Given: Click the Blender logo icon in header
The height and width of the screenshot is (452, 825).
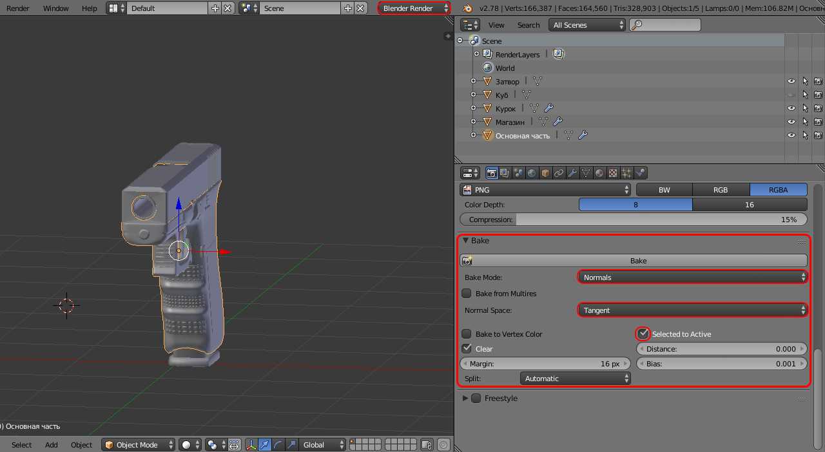Looking at the screenshot, I should (467, 8).
